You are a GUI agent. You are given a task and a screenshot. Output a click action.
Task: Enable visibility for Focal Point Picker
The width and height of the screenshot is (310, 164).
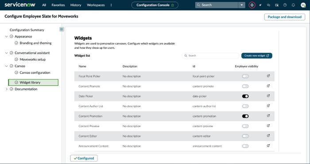(x=245, y=76)
